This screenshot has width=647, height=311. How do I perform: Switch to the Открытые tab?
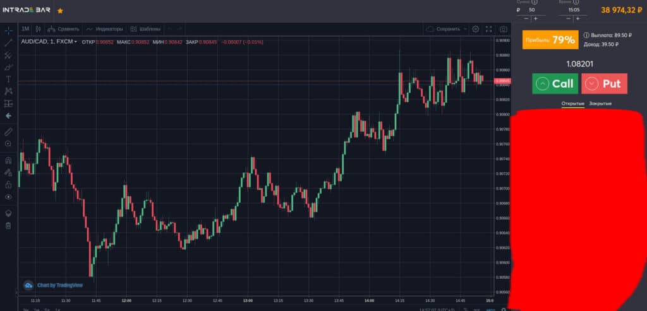tap(572, 103)
